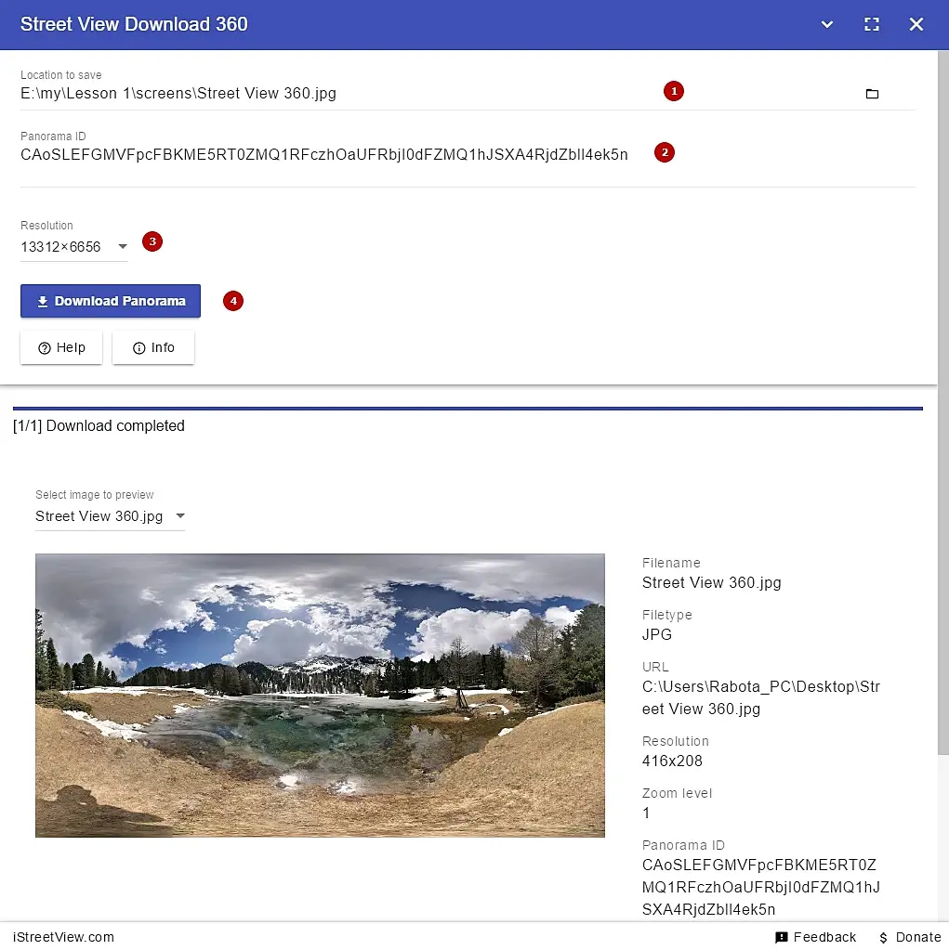Click the red step 2 marker

(664, 152)
